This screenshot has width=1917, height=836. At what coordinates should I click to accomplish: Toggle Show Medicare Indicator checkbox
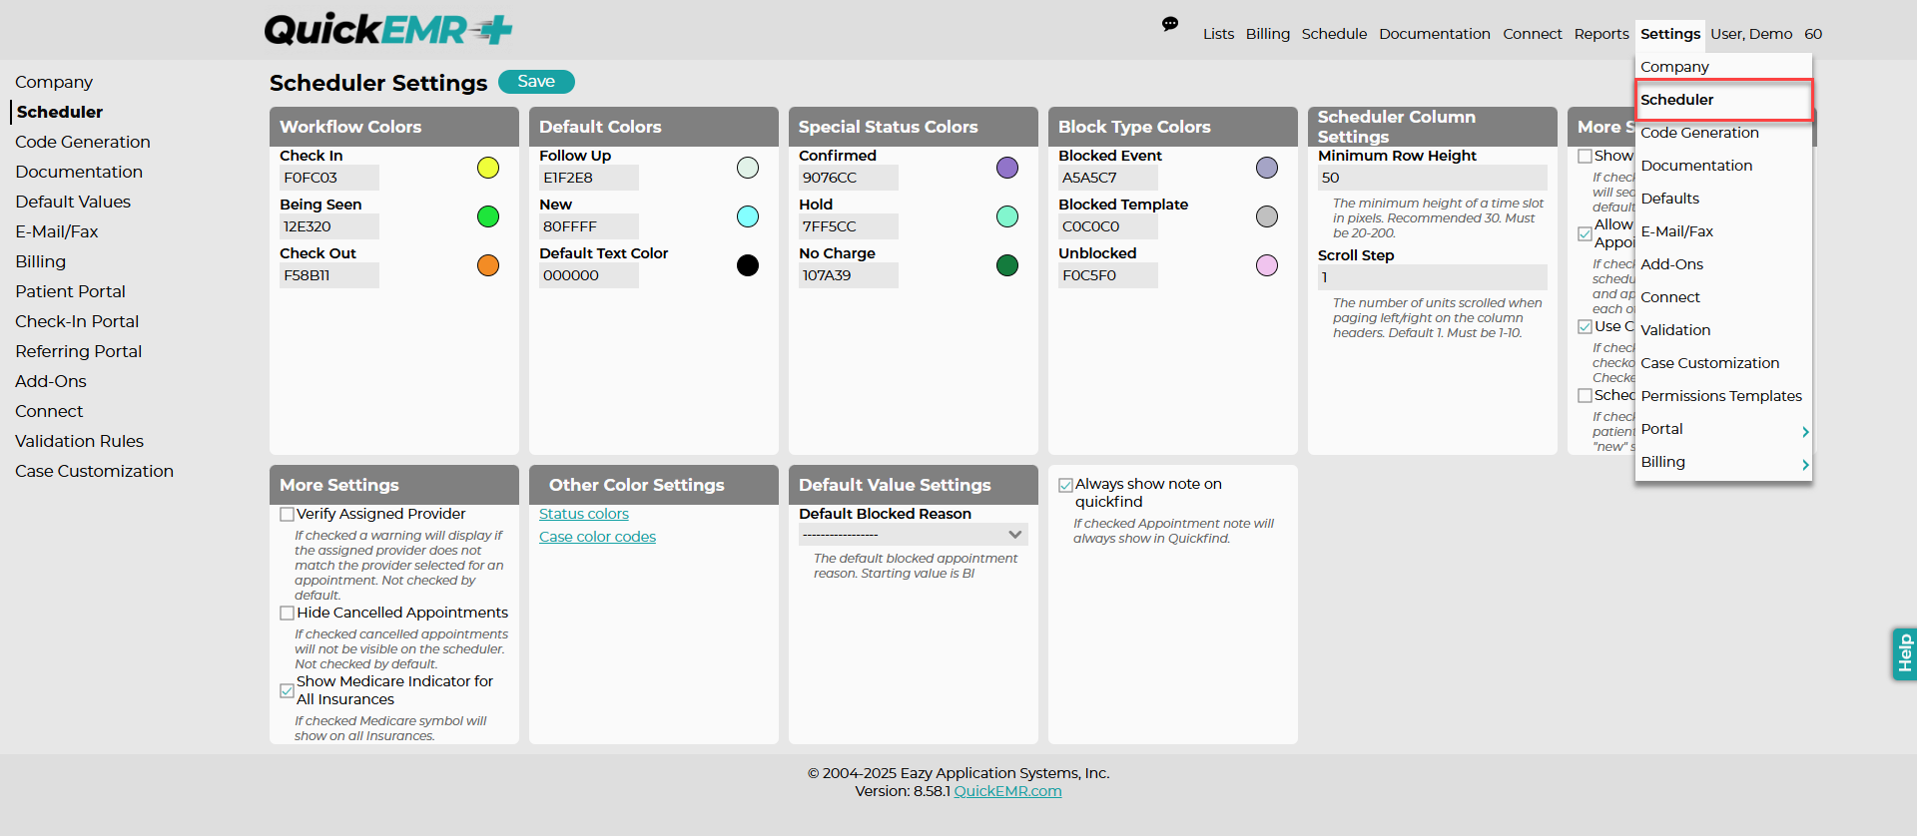pyautogui.click(x=288, y=690)
